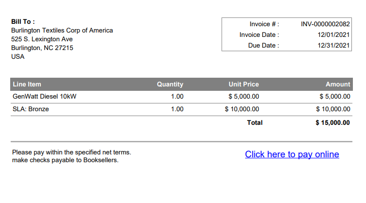Click the due date 12/31/2021

[333, 46]
